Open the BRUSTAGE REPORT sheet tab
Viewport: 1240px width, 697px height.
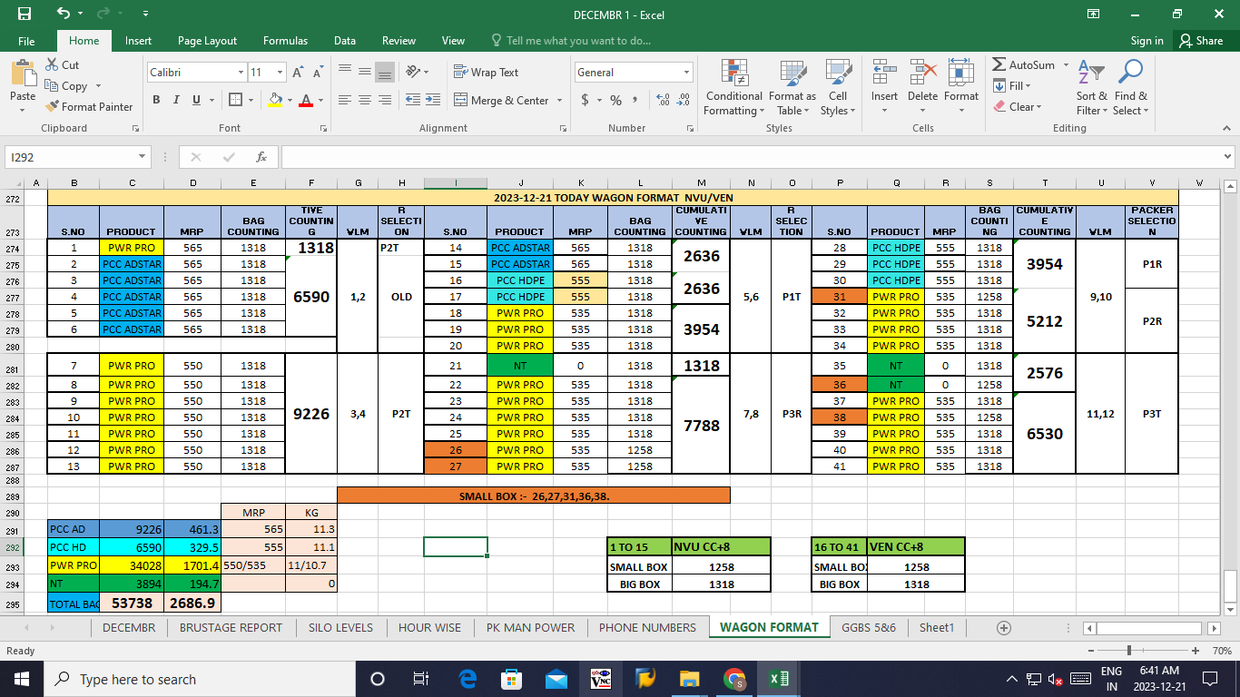231,627
